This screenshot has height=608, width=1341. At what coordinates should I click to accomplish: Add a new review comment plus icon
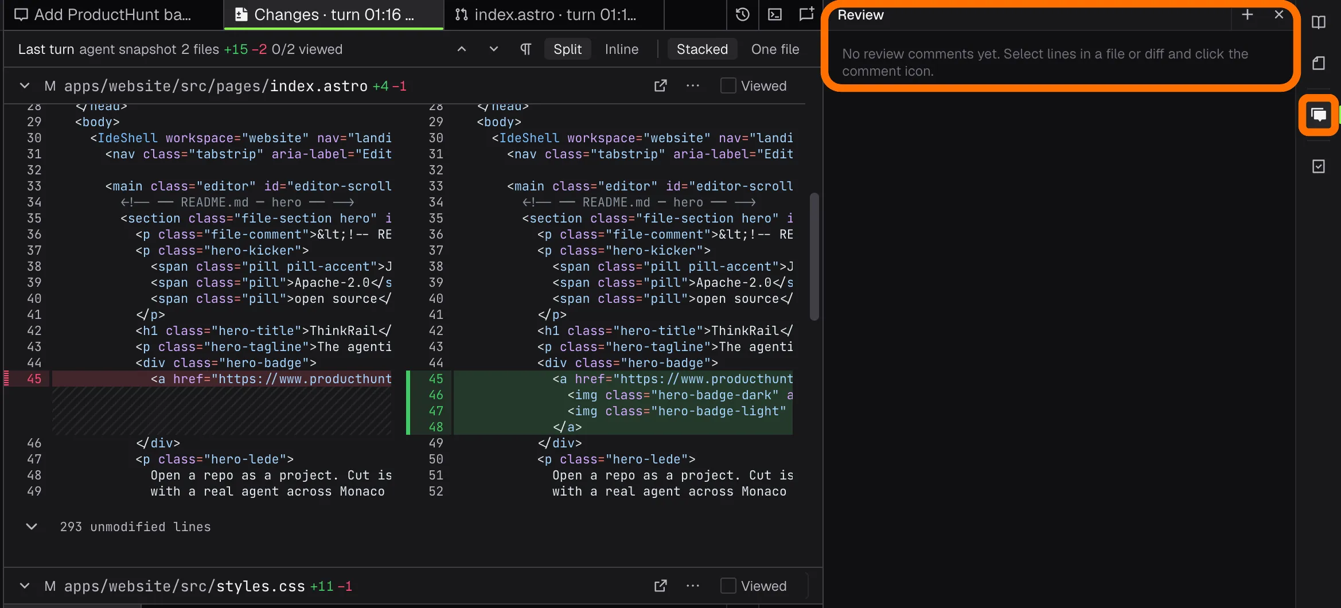tap(1247, 15)
